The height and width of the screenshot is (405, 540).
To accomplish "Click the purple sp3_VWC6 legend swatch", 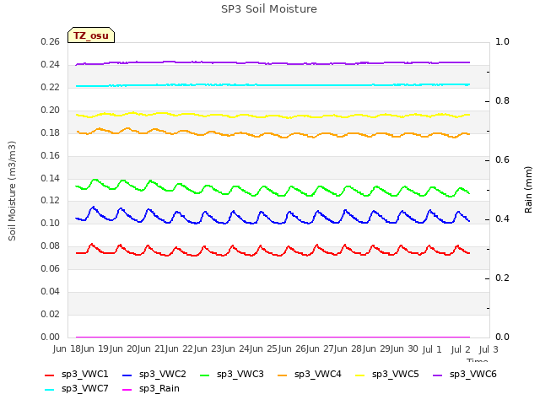I will (x=438, y=375).
